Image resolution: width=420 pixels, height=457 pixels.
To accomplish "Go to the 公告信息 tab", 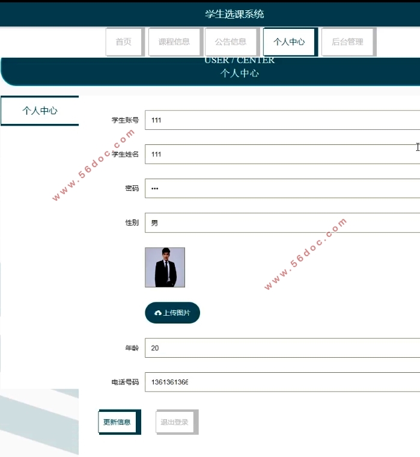I will click(x=231, y=42).
